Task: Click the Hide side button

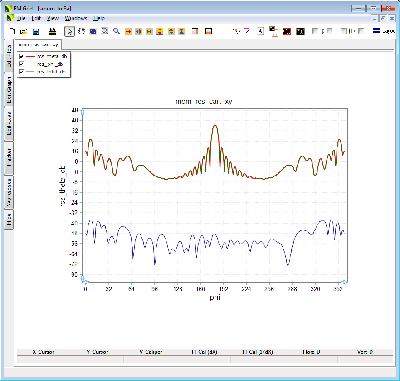Action: (9, 220)
